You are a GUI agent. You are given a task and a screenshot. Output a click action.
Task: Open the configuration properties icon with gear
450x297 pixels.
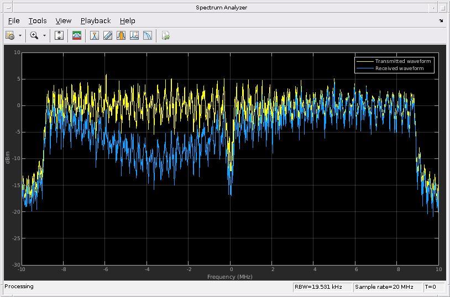click(10, 35)
